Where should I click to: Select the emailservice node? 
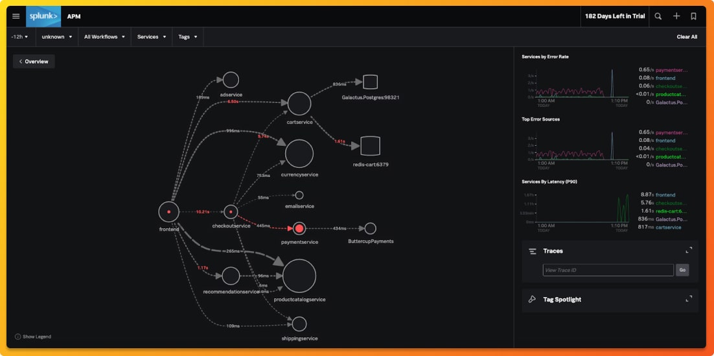pyautogui.click(x=299, y=195)
